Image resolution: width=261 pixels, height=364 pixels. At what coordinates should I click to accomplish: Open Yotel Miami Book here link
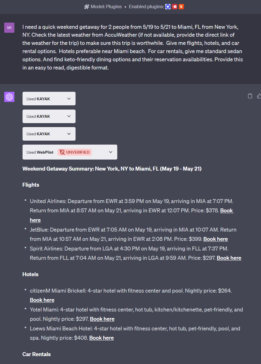(x=102, y=319)
